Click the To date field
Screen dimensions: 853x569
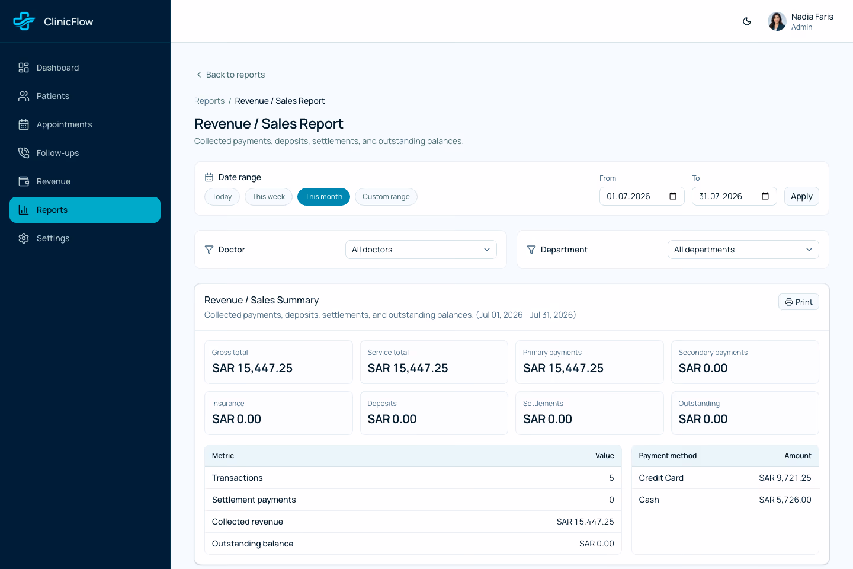point(735,196)
